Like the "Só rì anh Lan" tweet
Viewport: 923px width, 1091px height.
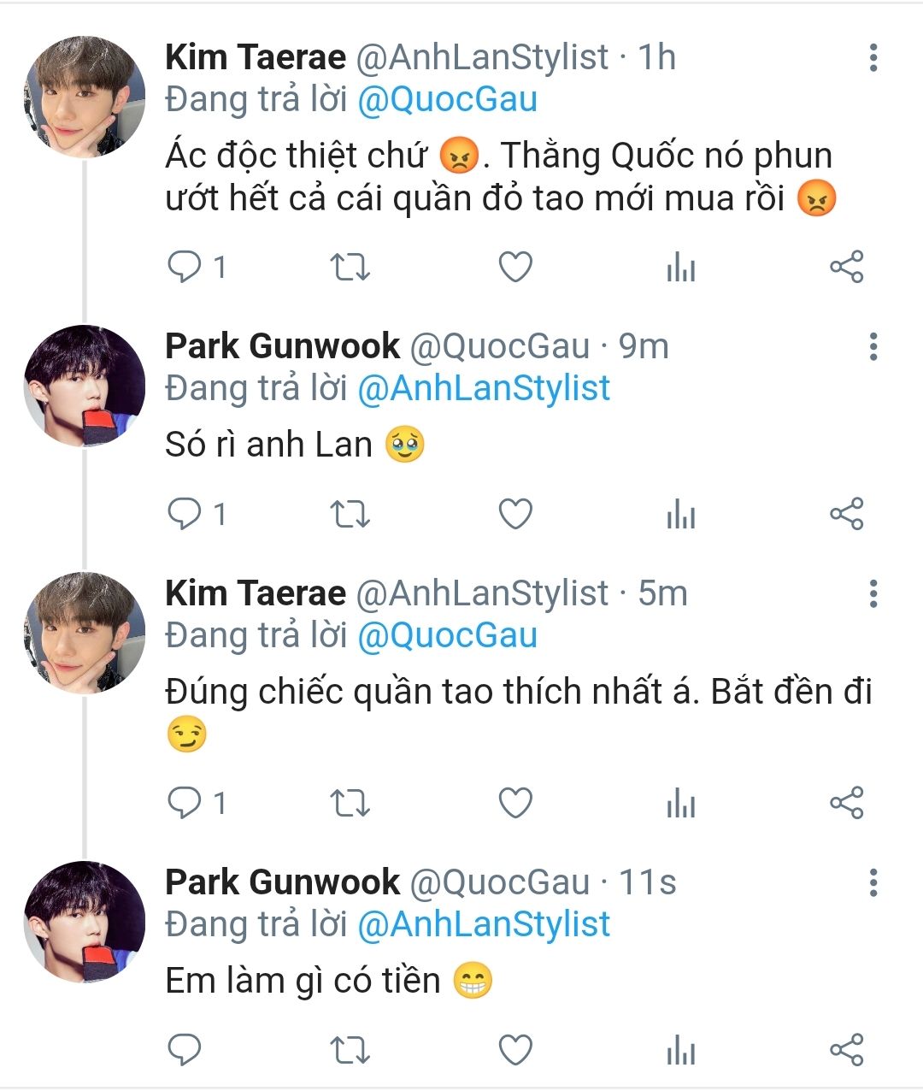[x=515, y=514]
